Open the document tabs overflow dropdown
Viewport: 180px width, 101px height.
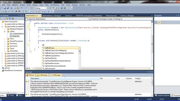coord(152,16)
